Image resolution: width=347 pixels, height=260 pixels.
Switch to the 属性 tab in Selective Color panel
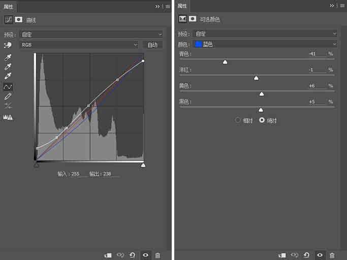pyautogui.click(x=182, y=6)
